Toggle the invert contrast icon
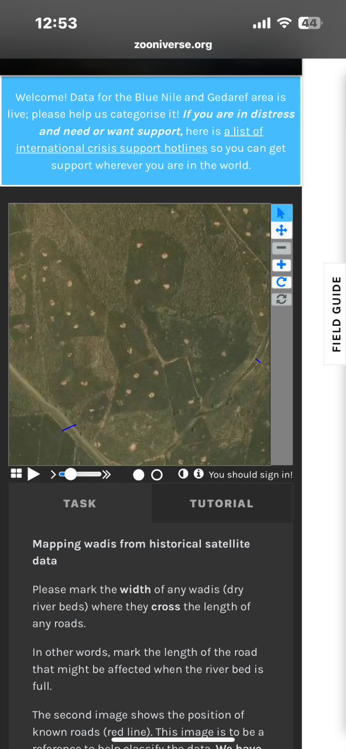This screenshot has width=346, height=749. point(183,473)
